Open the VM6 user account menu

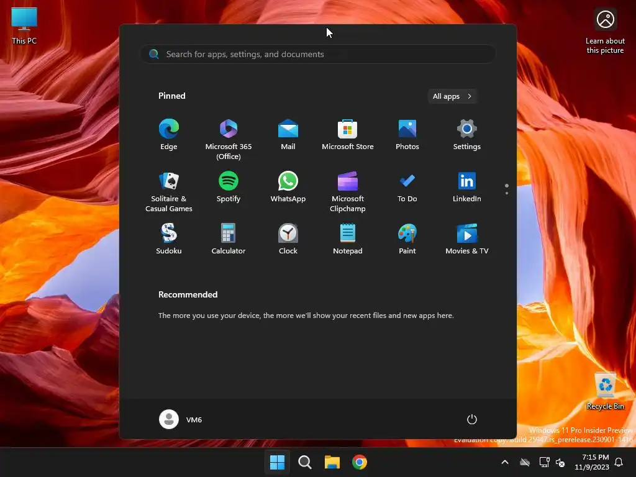181,419
